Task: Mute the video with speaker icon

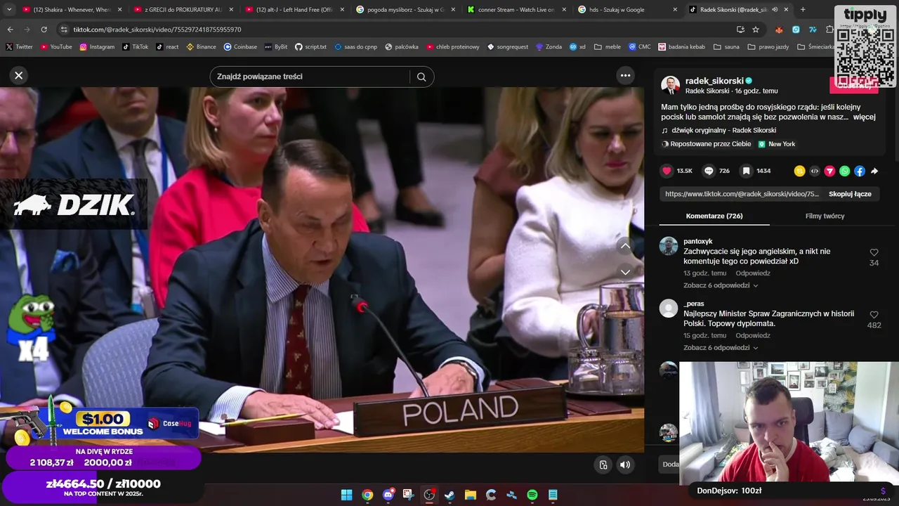Action: pos(625,465)
